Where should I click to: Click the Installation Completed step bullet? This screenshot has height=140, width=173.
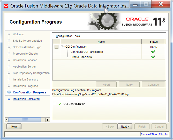pos(9,99)
